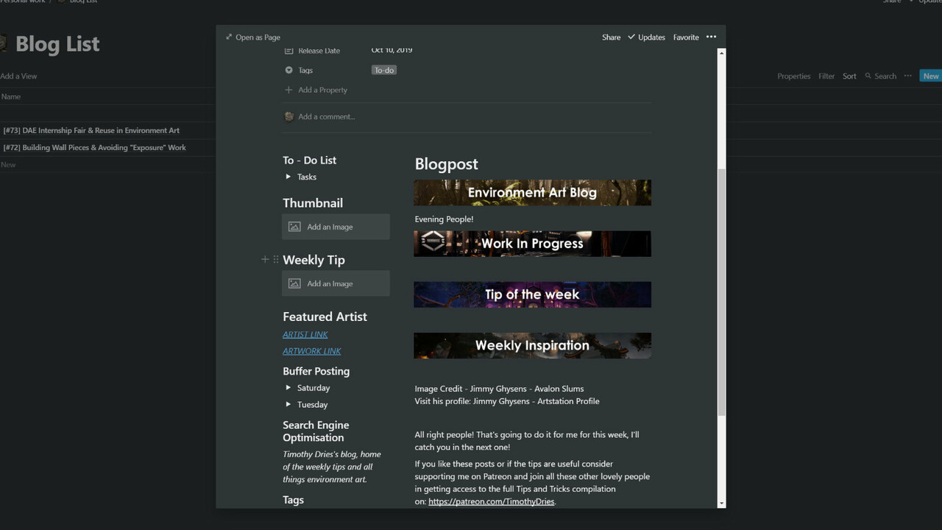Click the Oct 10, 2019 date value
The height and width of the screenshot is (530, 942).
tap(392, 50)
